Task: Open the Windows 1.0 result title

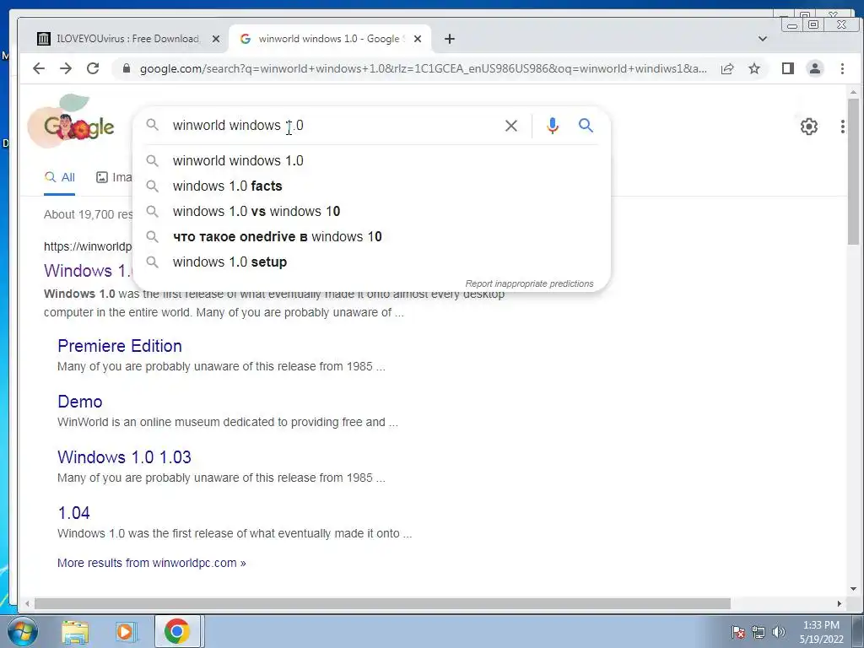Action: tap(88, 271)
